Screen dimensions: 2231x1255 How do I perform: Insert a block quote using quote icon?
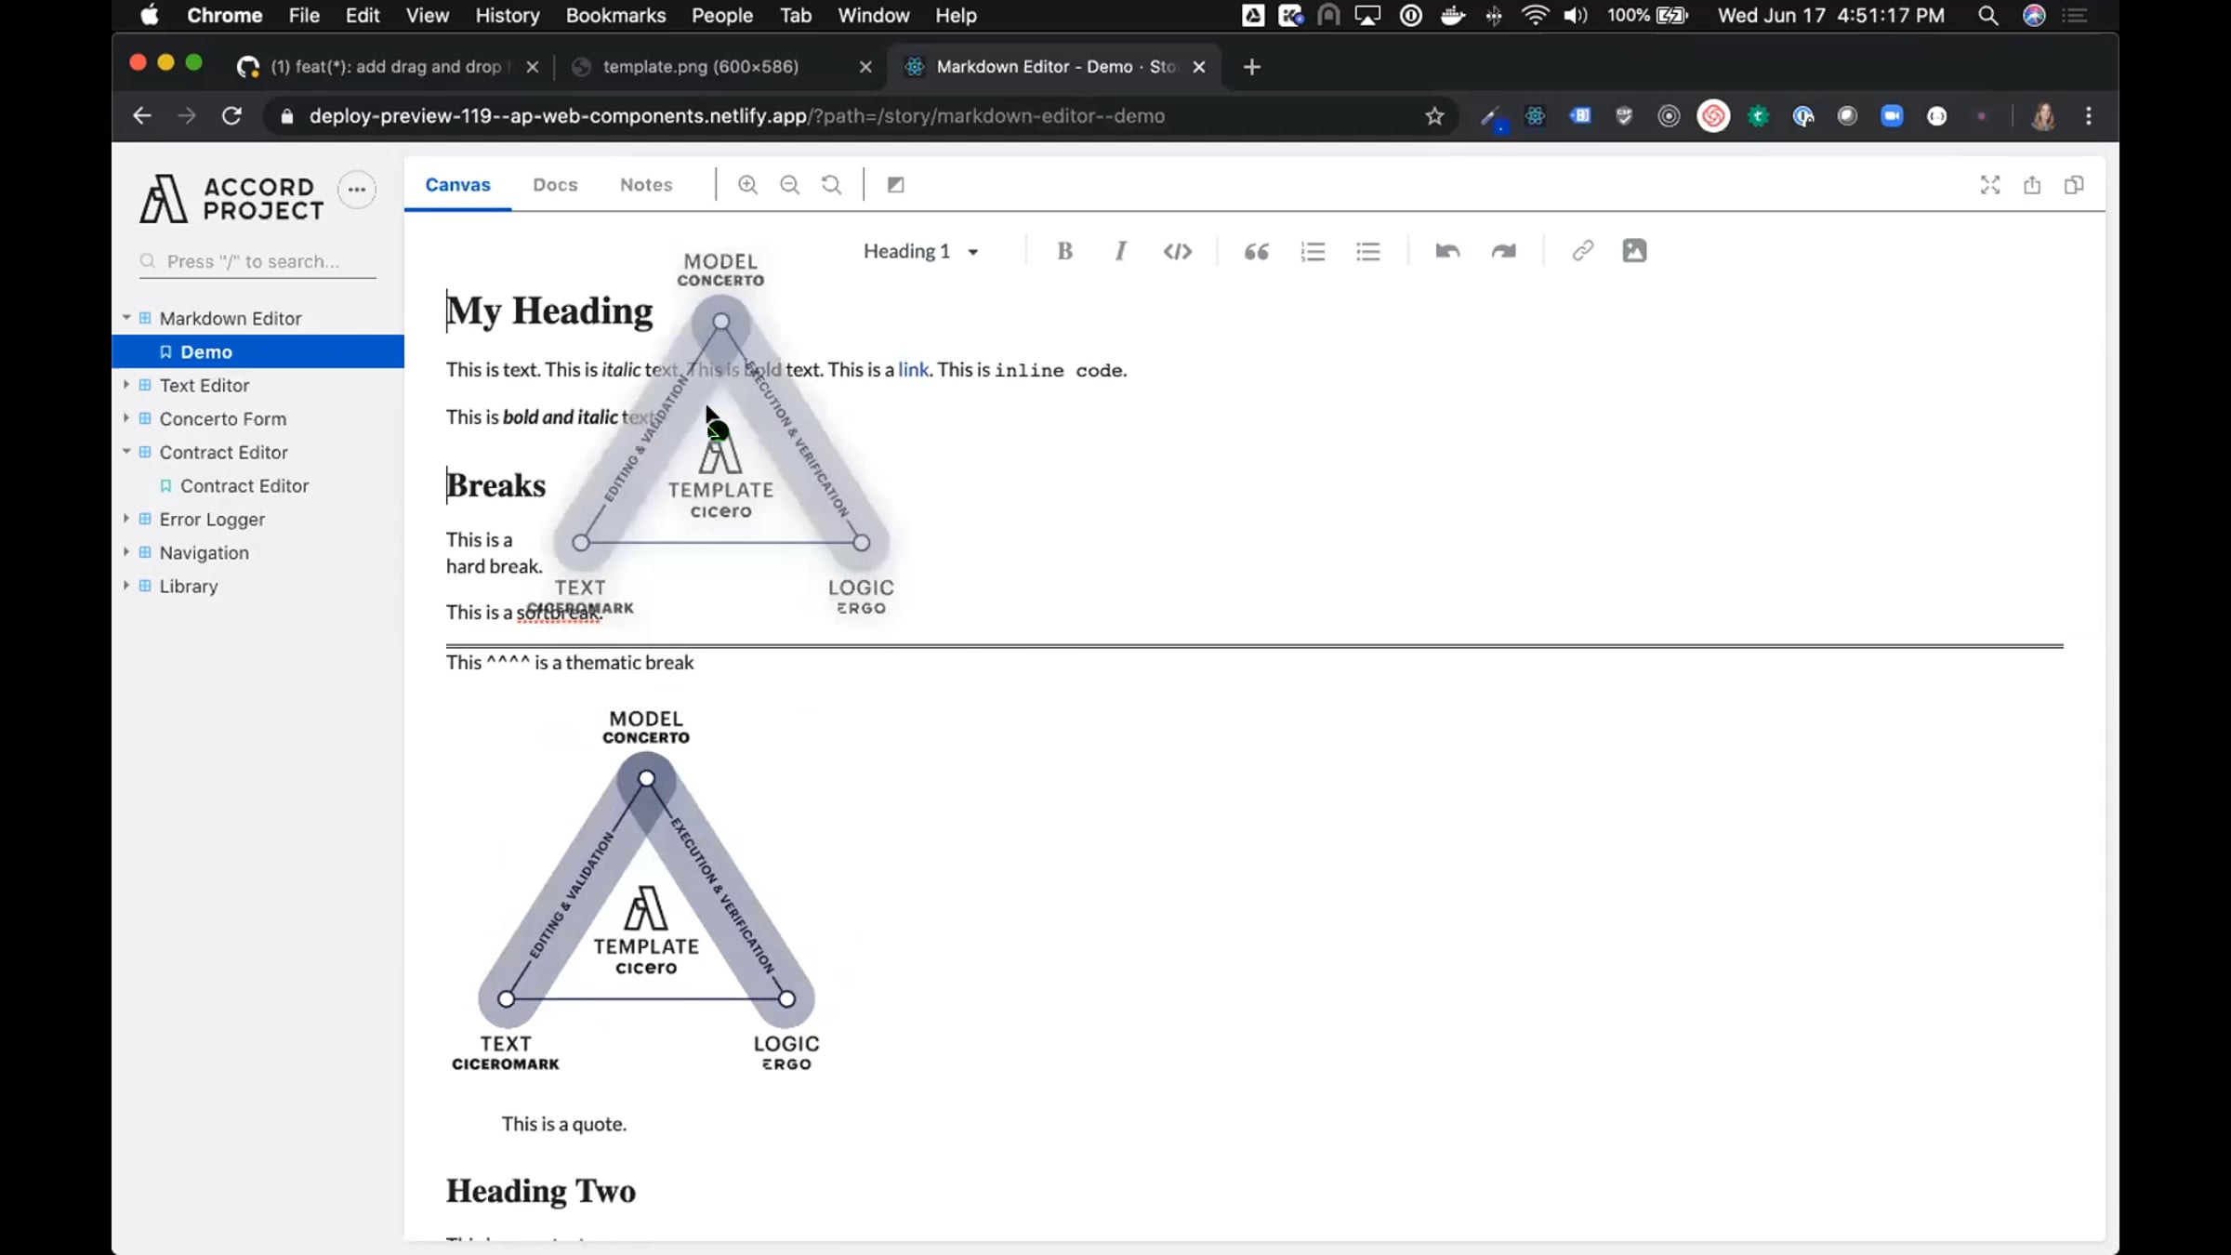coord(1256,251)
